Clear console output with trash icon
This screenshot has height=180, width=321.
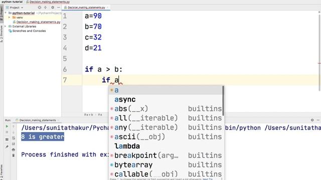pyautogui.click(x=14, y=155)
